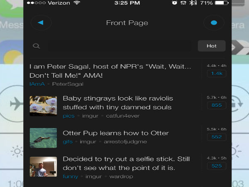Go to the gifs subreddit
249x187 pixels.
click(x=68, y=142)
